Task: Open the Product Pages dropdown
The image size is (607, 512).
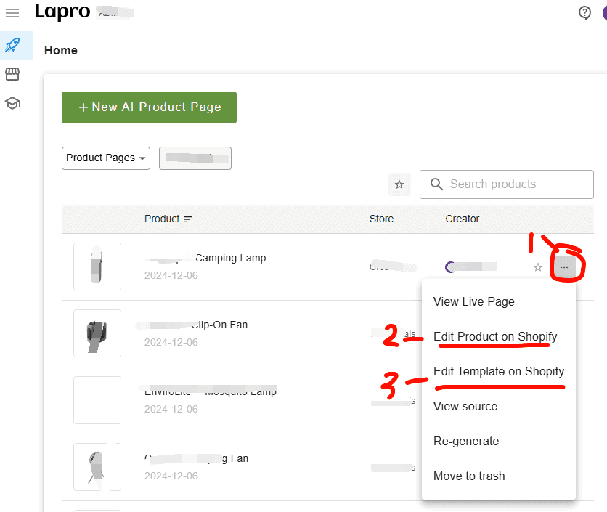Action: (x=105, y=158)
